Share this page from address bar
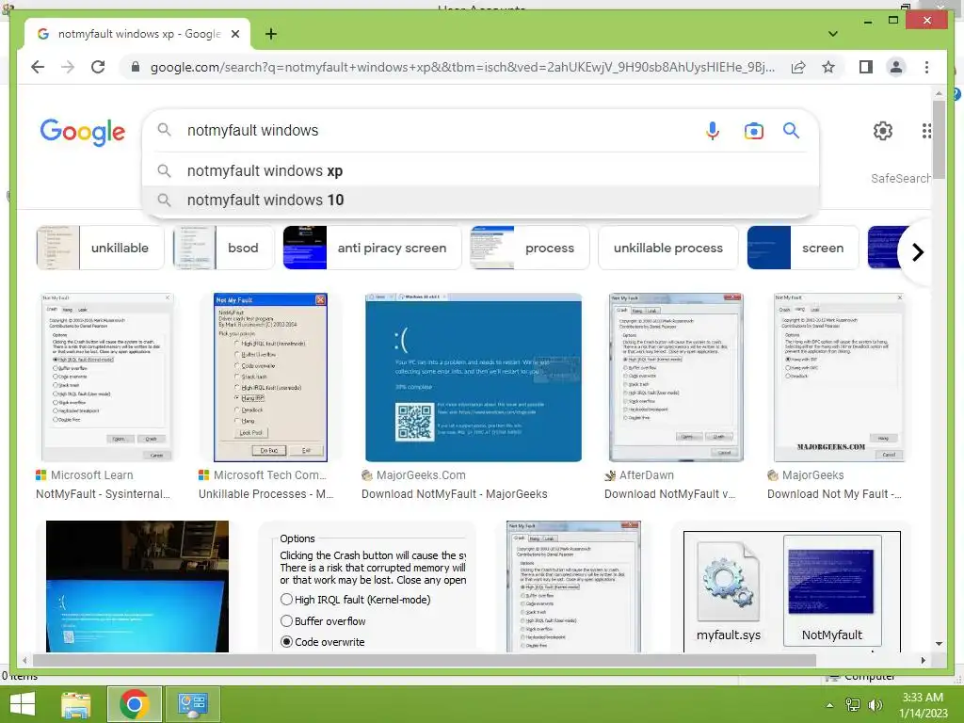 (x=798, y=67)
